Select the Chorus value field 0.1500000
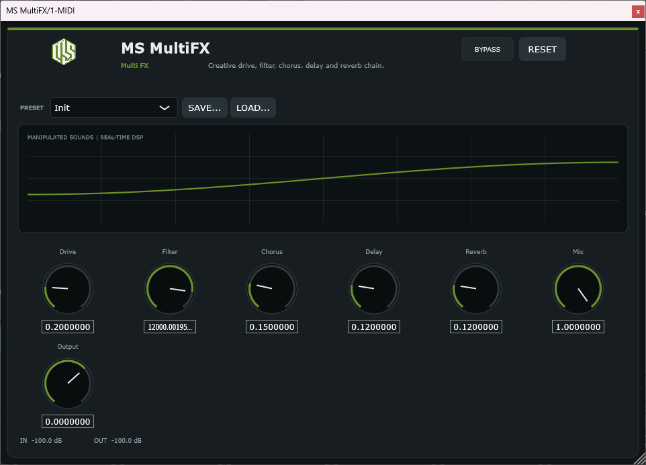The height and width of the screenshot is (465, 646). point(272,327)
